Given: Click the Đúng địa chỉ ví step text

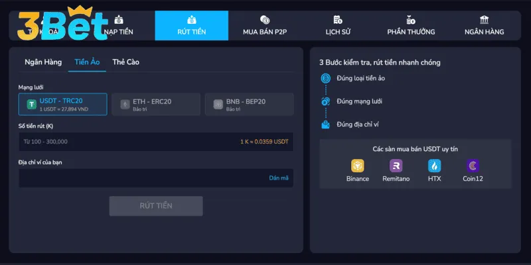Looking at the screenshot, I should tap(358, 125).
